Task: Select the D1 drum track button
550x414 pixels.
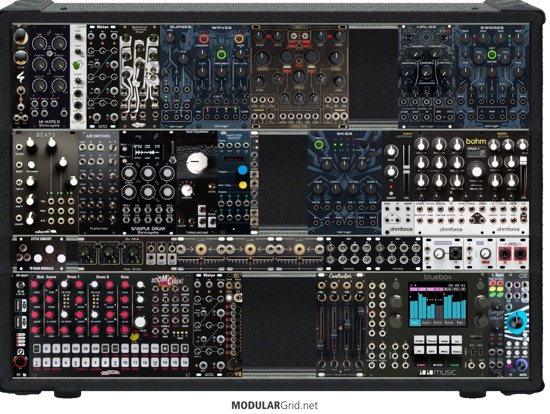Action: coord(66,349)
